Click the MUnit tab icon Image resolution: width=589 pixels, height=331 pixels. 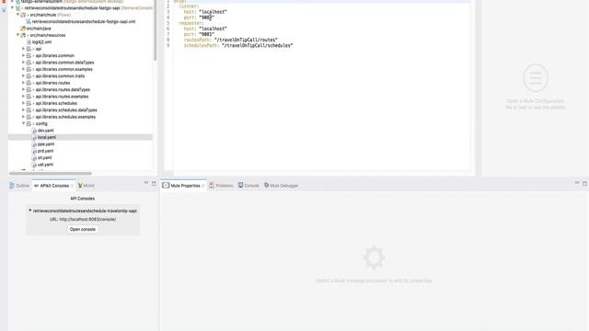(x=80, y=186)
